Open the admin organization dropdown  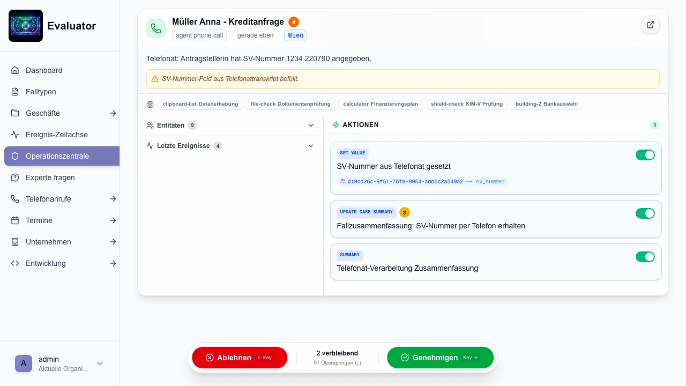coord(100,363)
